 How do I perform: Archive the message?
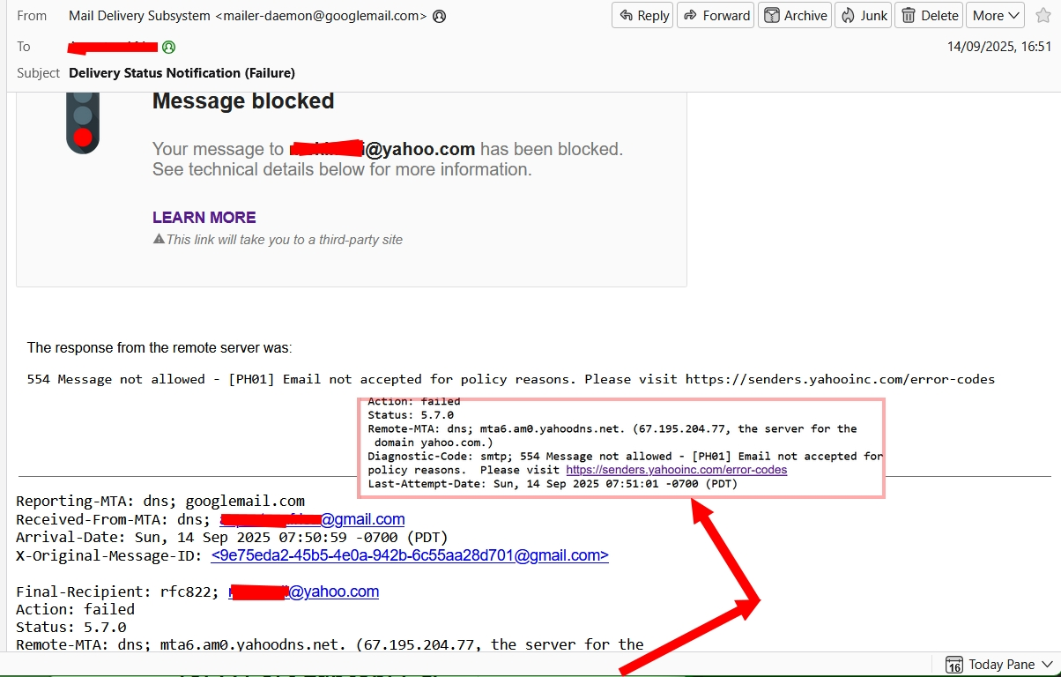(x=795, y=15)
